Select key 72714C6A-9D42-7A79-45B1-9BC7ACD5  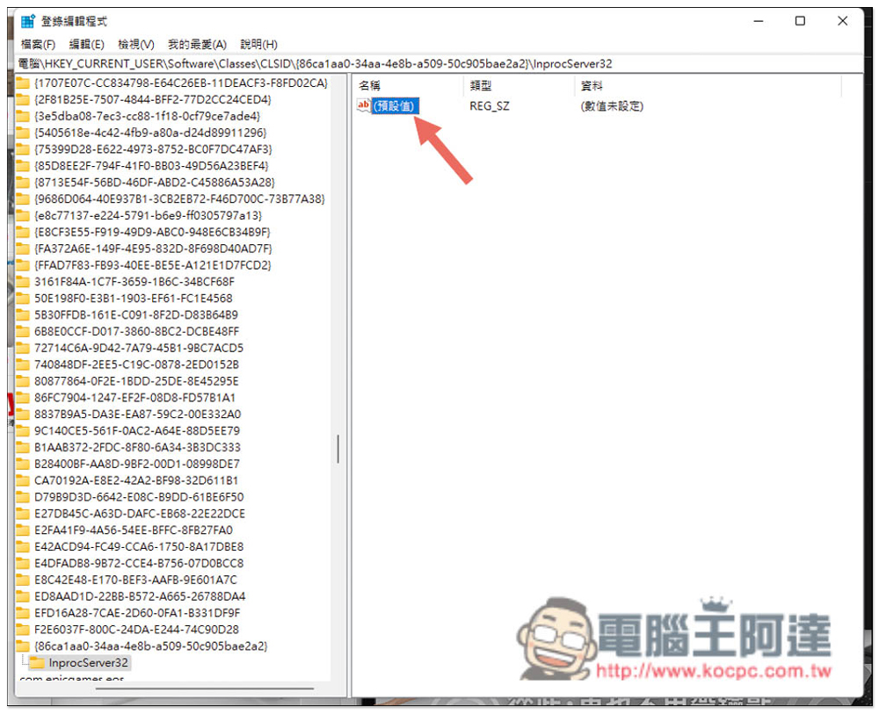tap(139, 348)
